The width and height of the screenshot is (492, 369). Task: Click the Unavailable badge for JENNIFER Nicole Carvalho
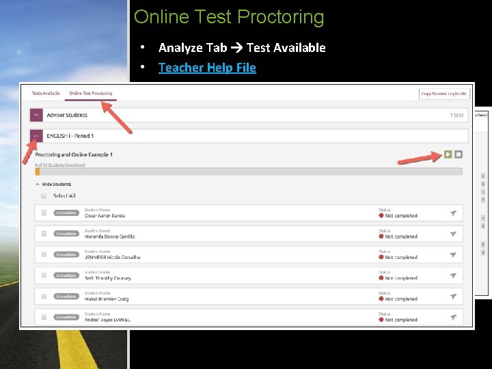coord(66,254)
